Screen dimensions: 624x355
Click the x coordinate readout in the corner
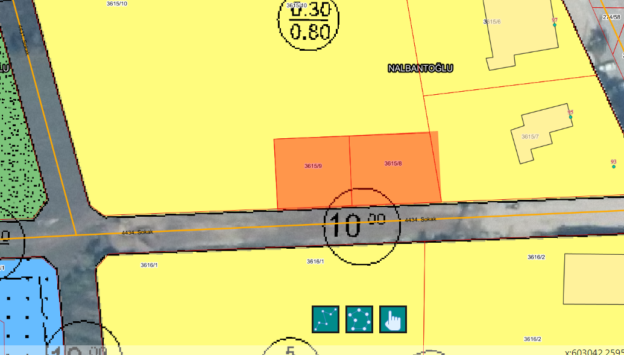[594, 351]
